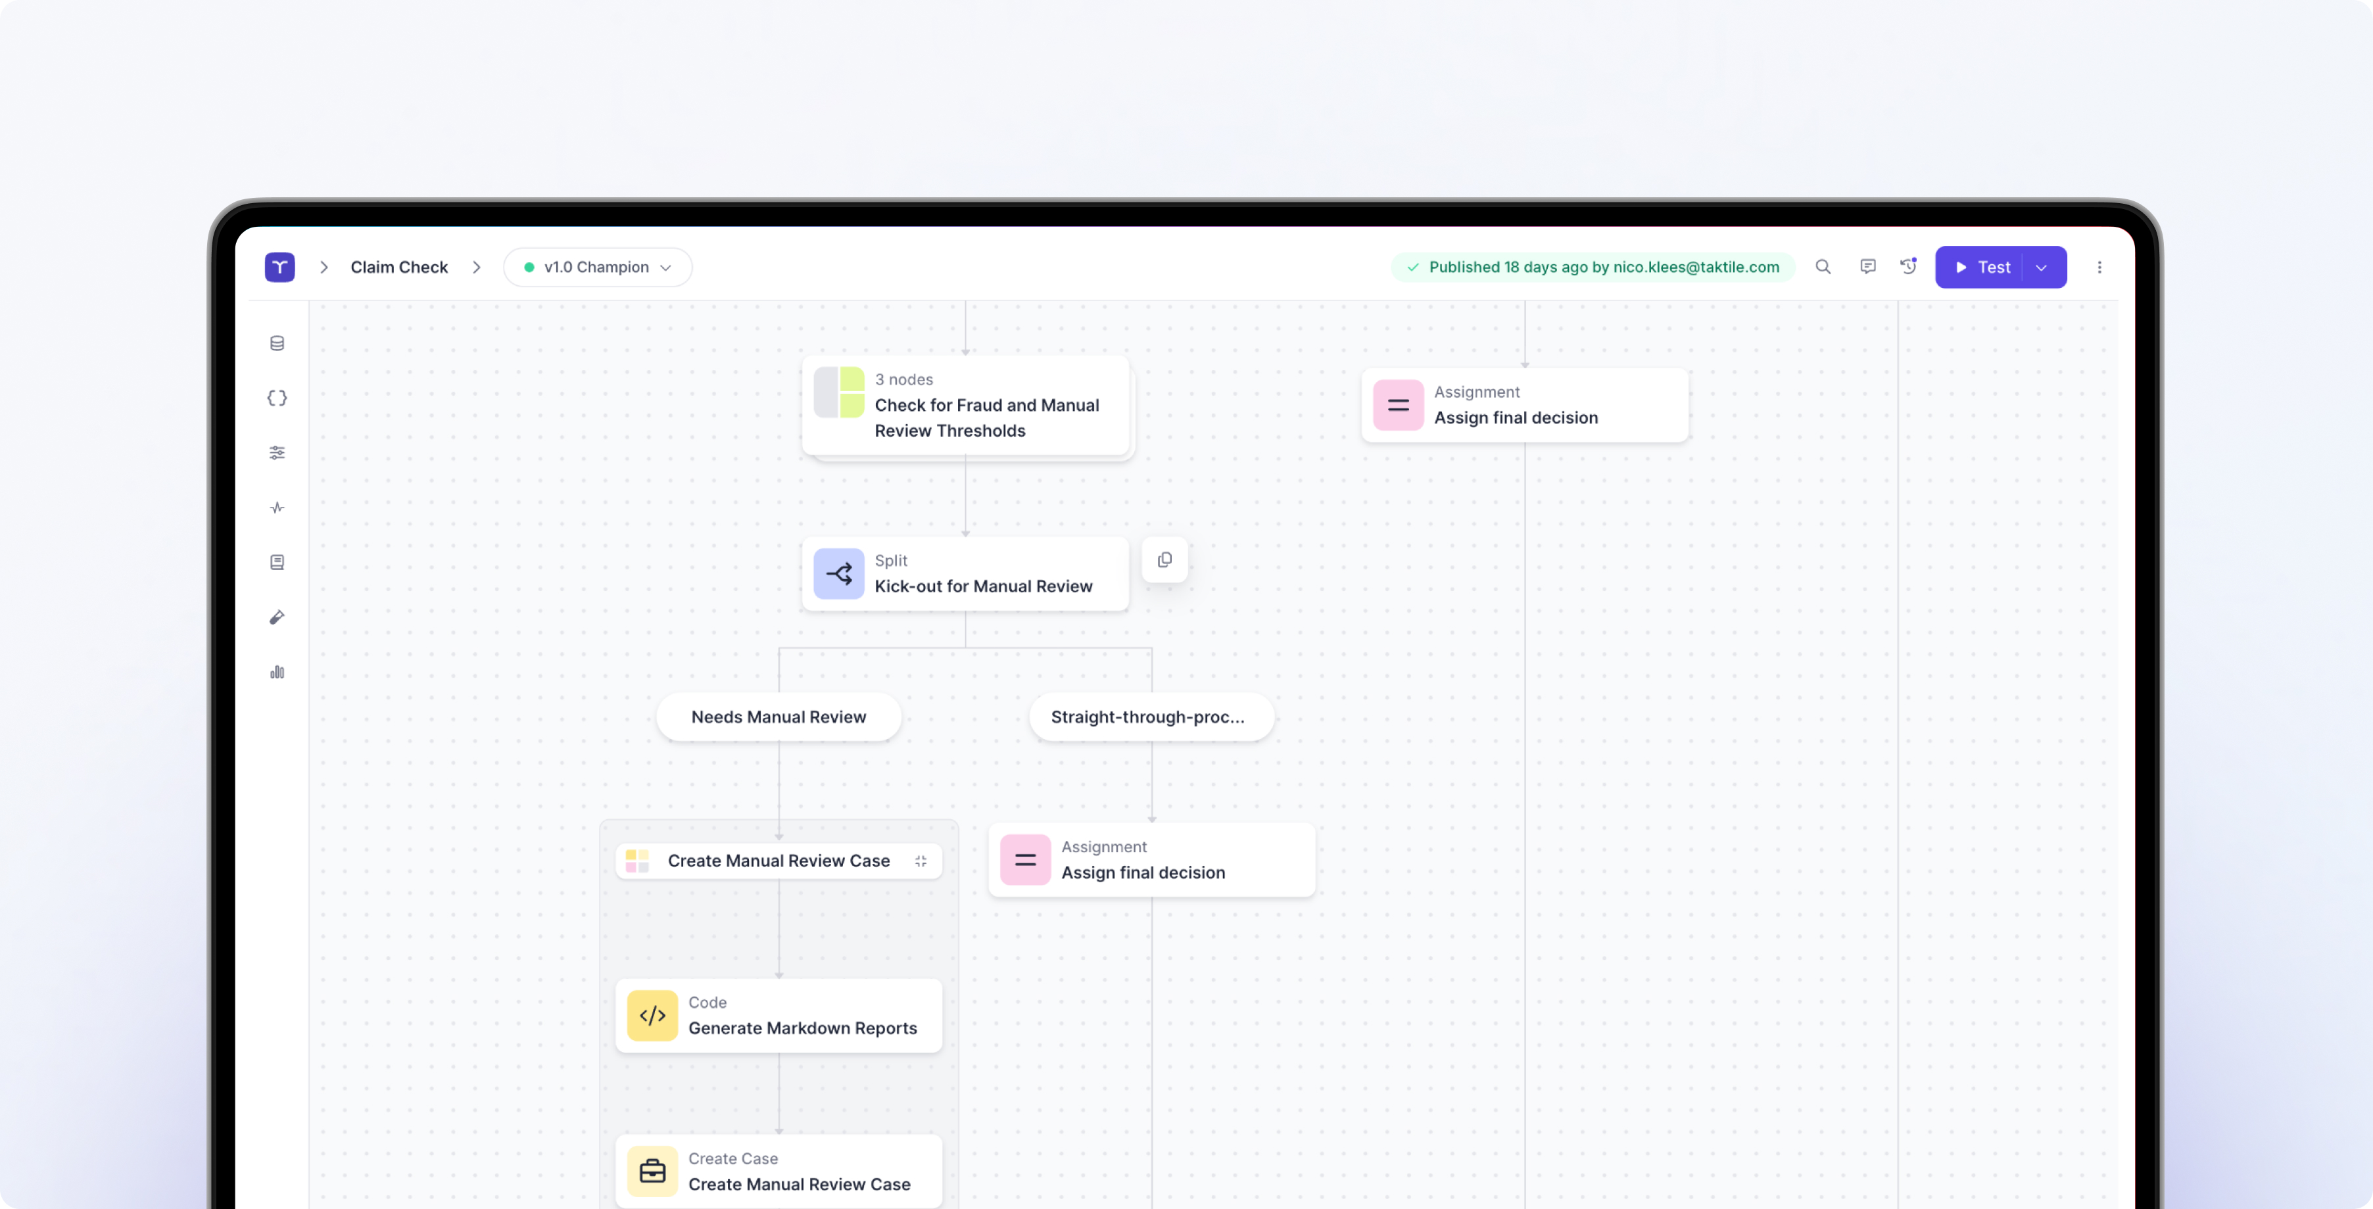Open the sliders parameters icon in sidebar
The width and height of the screenshot is (2373, 1209).
277,453
